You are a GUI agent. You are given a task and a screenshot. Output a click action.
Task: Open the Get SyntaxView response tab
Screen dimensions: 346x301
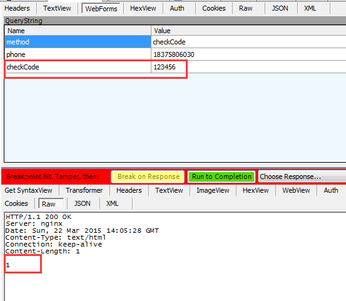tap(28, 190)
